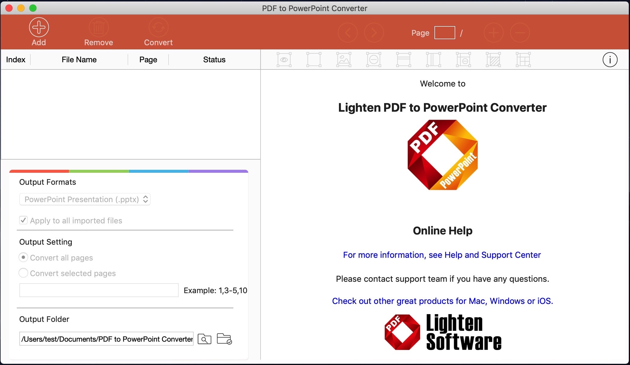The width and height of the screenshot is (630, 365).
Task: Click the window's green zoom button
Action: coord(33,8)
